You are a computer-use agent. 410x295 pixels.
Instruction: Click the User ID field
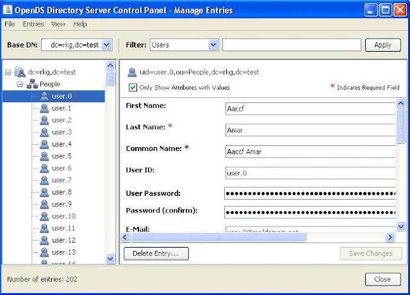tap(310, 173)
